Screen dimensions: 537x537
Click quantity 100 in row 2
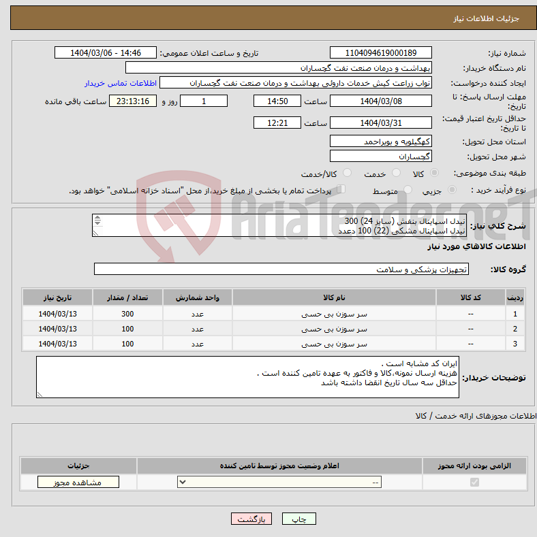127,329
